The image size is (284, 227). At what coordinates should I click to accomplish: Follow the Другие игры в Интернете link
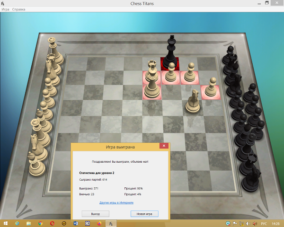[x=116, y=202]
